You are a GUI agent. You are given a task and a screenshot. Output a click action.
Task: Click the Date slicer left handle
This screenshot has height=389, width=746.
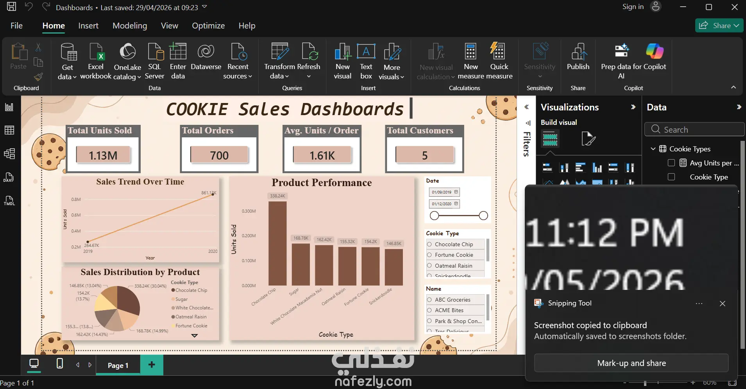pos(434,215)
